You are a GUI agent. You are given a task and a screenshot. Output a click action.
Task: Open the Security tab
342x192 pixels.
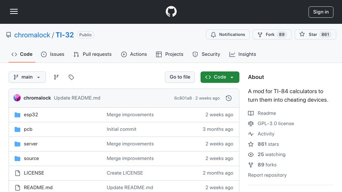tap(206, 54)
